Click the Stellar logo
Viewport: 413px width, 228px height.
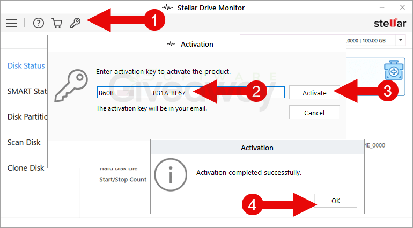pyautogui.click(x=390, y=23)
